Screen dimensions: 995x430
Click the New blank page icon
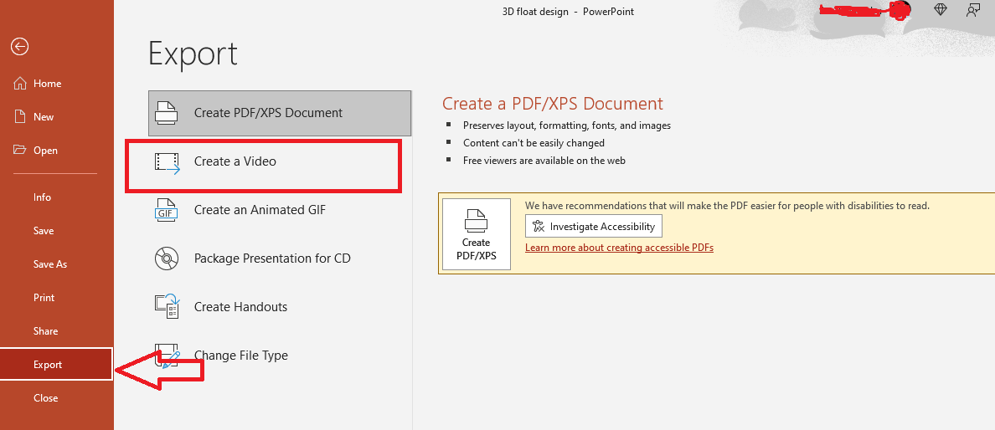coord(20,116)
